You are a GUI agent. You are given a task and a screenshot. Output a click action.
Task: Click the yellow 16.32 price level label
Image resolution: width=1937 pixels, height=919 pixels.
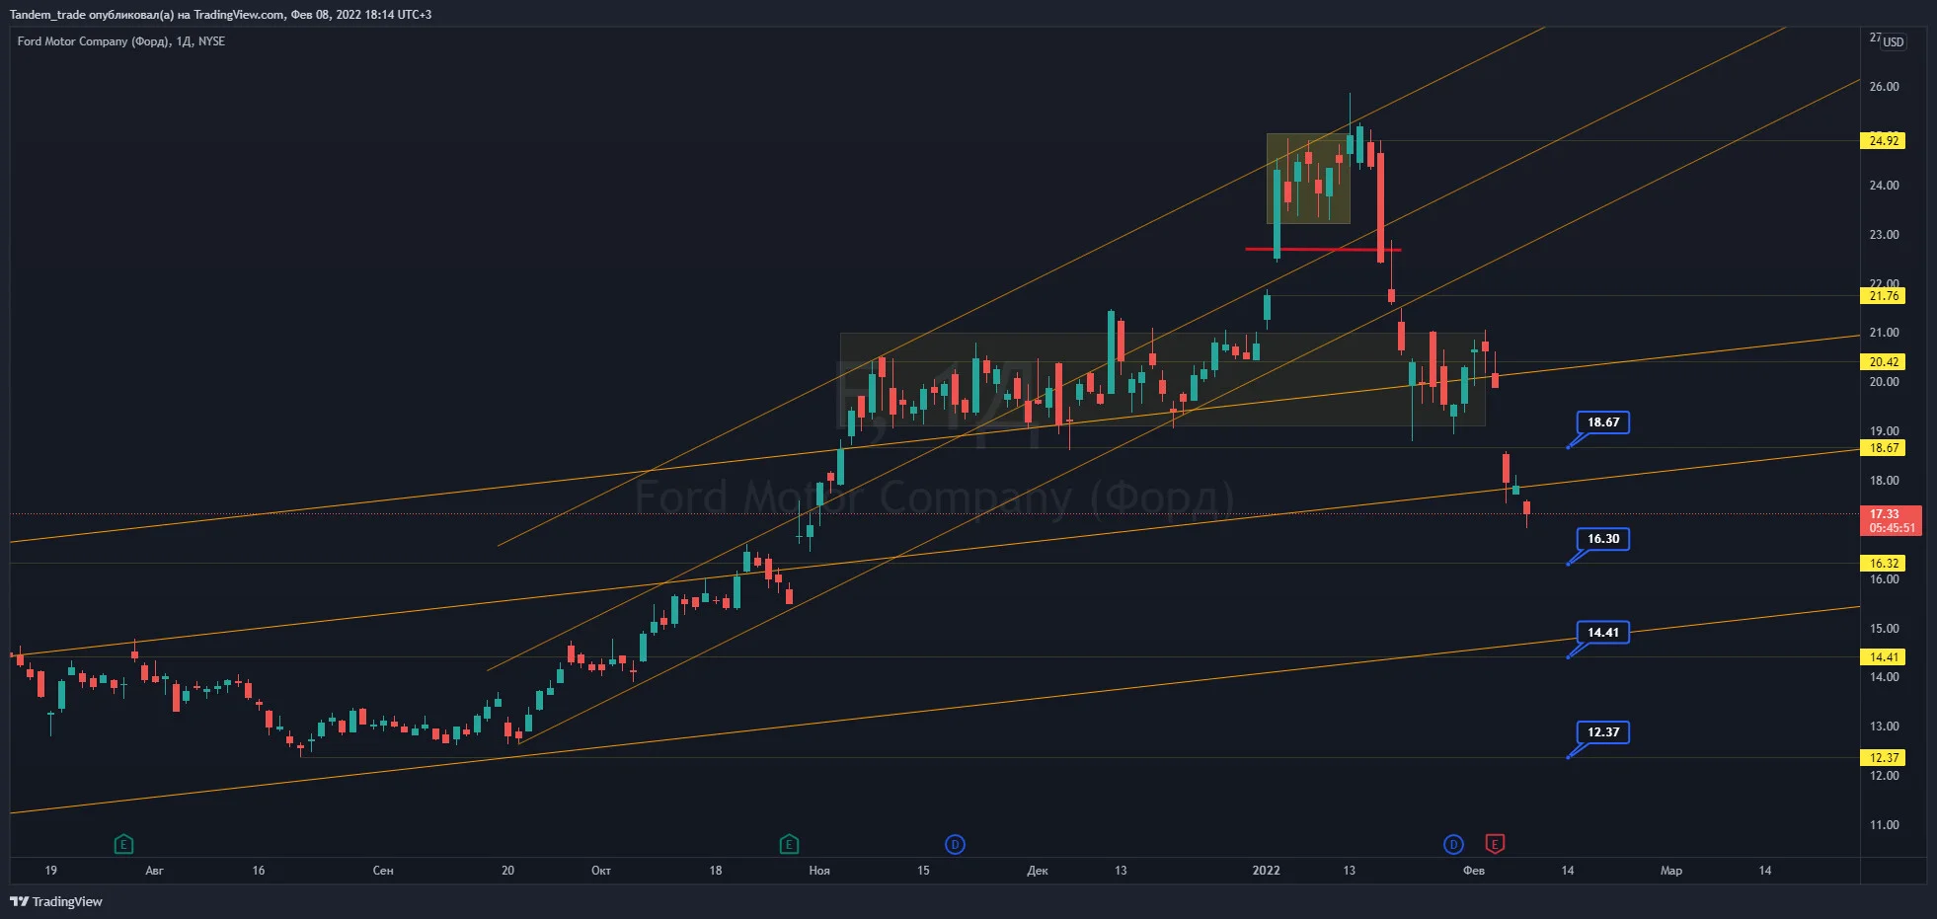pos(1884,564)
